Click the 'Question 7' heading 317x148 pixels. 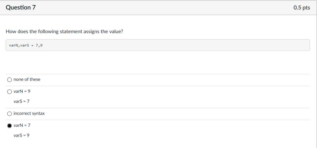point(21,8)
